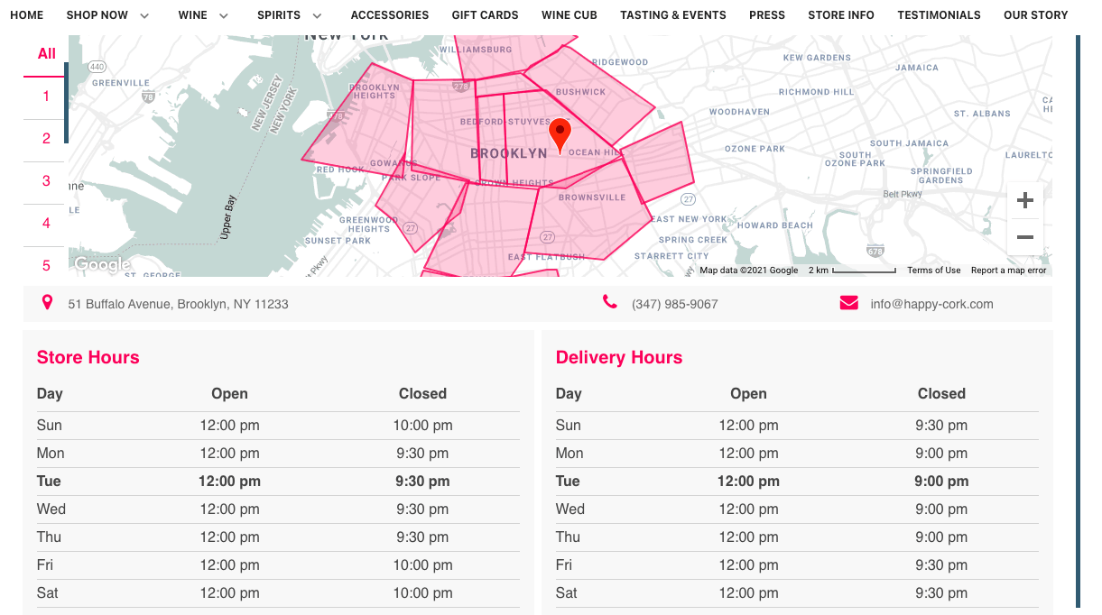Click the 51 Buffalo Avenue address text
The height and width of the screenshot is (615, 1102).
tap(178, 304)
